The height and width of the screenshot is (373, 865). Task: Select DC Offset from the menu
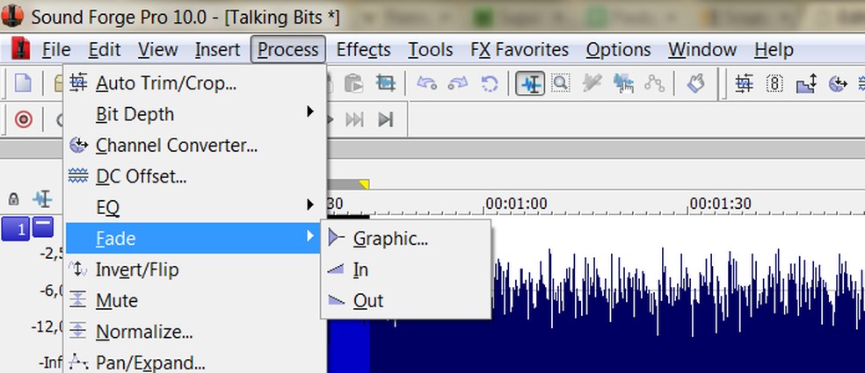(193, 176)
